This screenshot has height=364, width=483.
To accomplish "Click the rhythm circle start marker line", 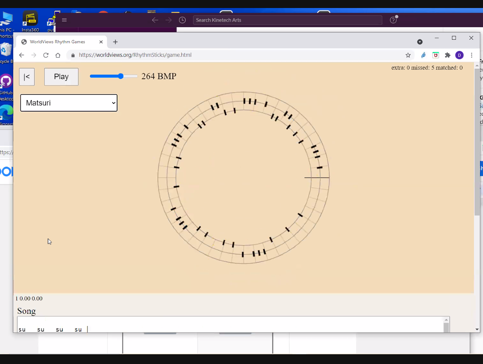I will (x=317, y=177).
